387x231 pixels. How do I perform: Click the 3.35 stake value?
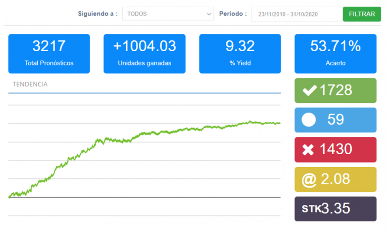(336, 209)
